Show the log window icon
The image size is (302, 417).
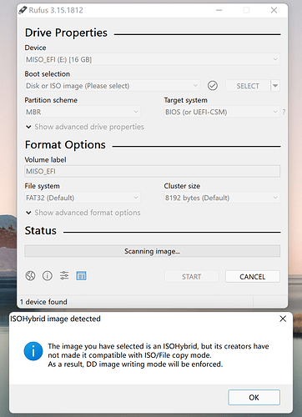[81, 276]
